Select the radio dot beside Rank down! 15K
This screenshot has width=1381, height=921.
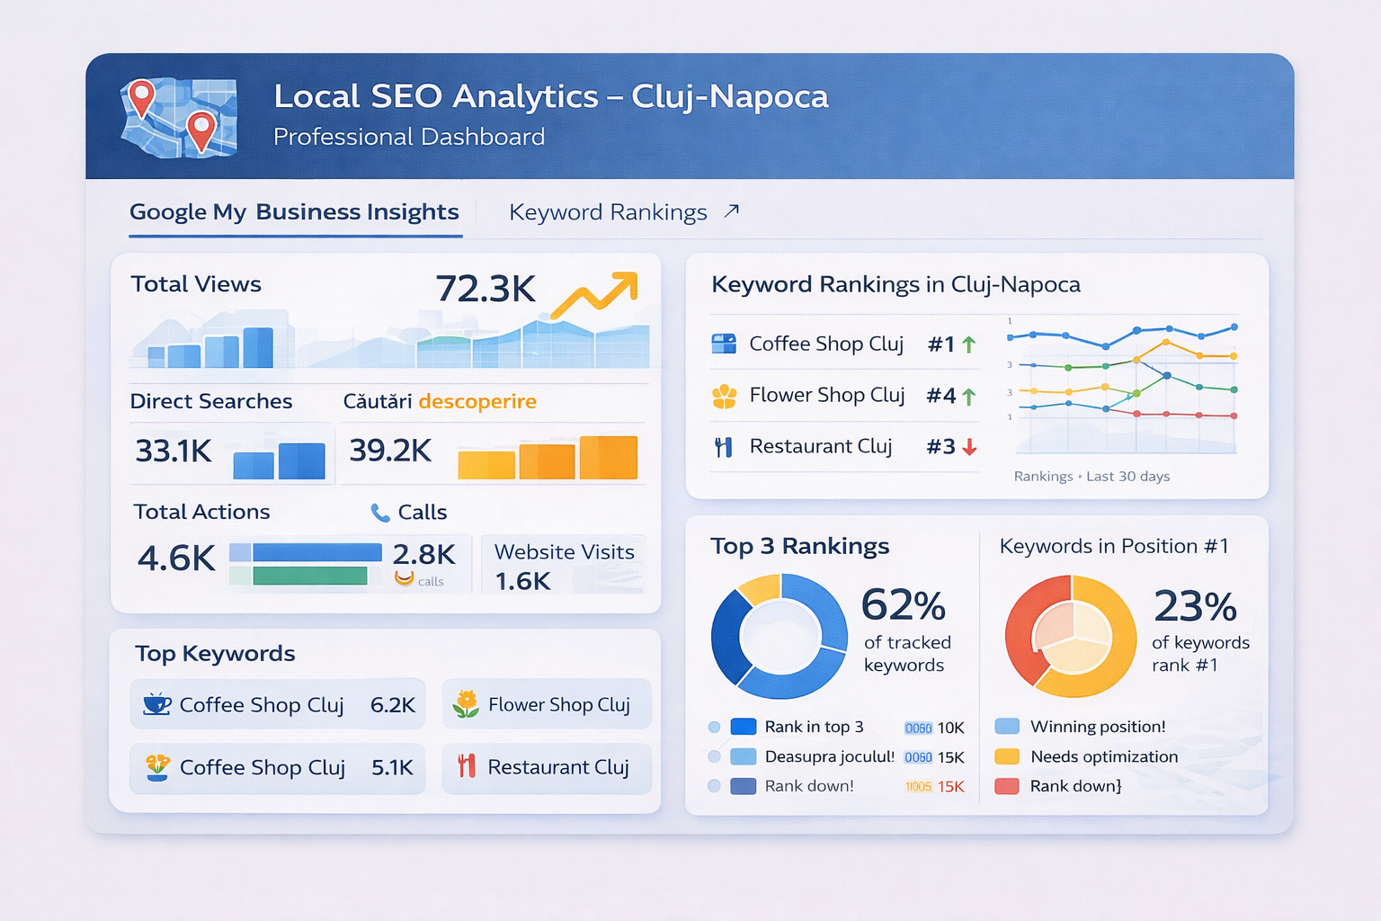[715, 785]
